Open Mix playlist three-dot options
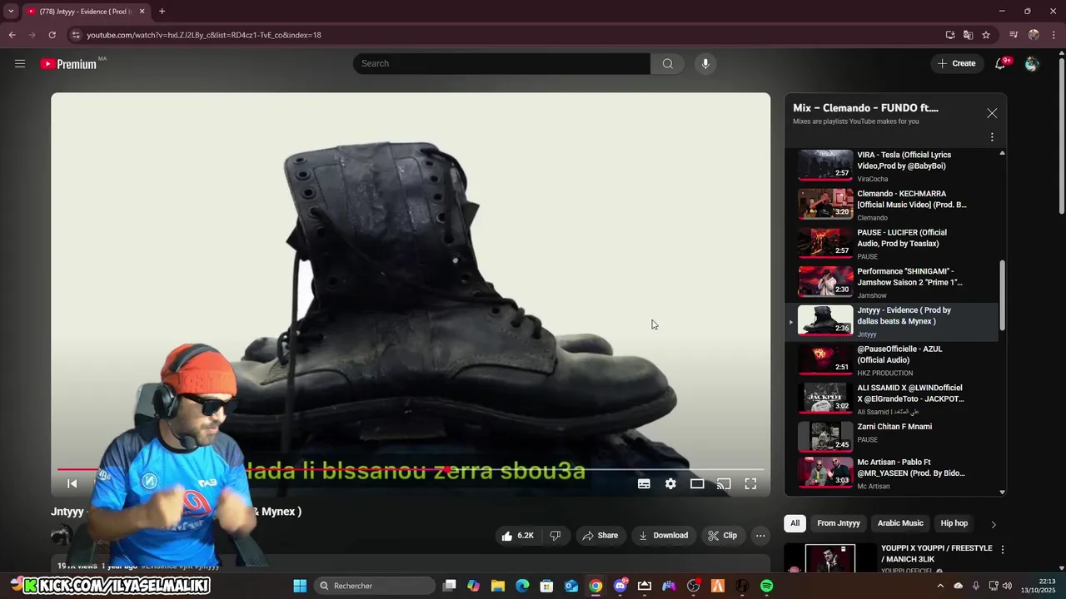The image size is (1066, 599). 992,137
